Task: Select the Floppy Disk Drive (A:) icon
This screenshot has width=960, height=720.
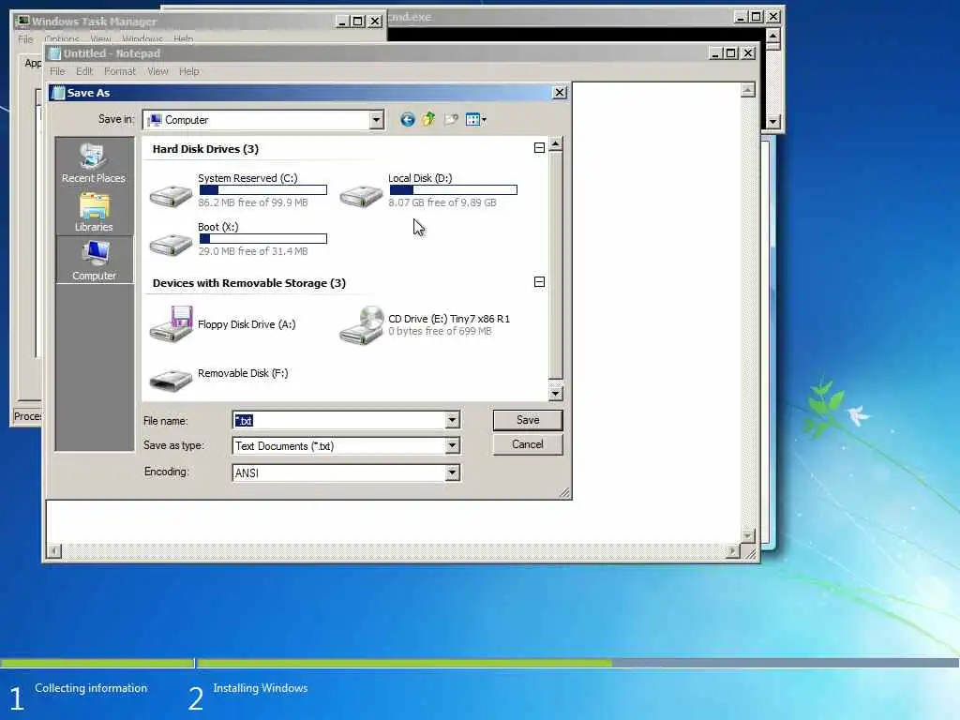Action: point(171,323)
